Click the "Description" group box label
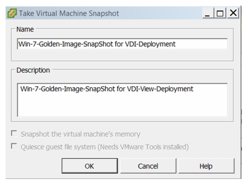Viewport: 248px width, 185px height. point(33,70)
